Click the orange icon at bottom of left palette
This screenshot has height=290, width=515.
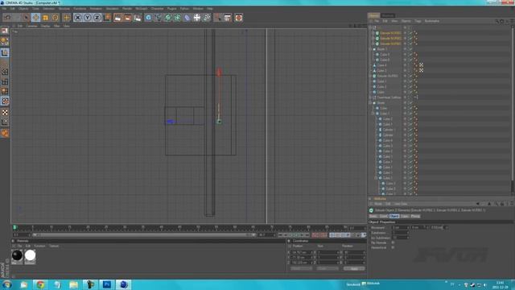(x=5, y=133)
